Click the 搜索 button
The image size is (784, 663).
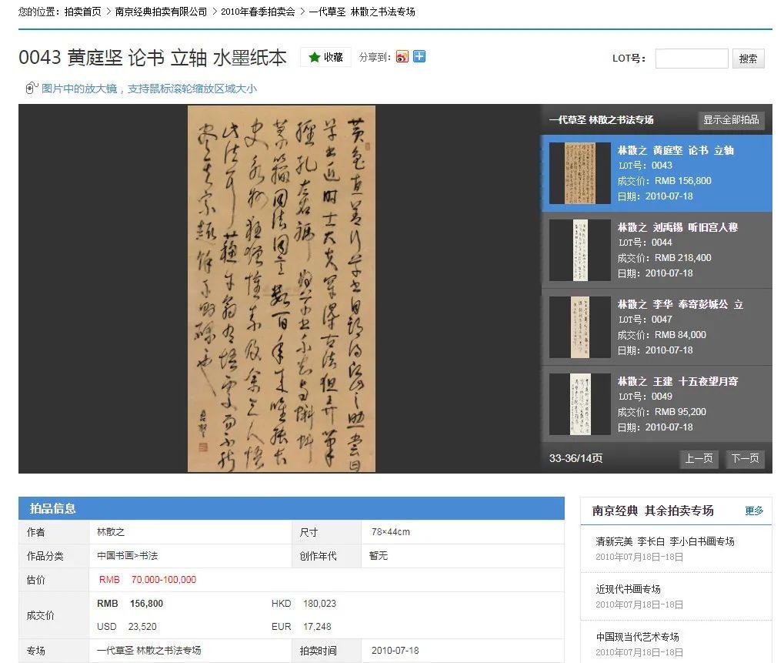(x=748, y=59)
